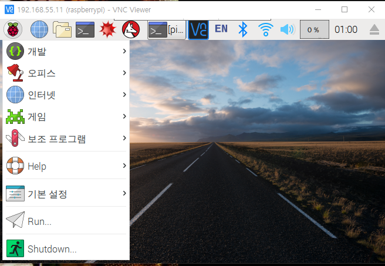Screen dimensions: 385x266
Task: Click the red pocket knife accessories icon
Action: (15, 138)
